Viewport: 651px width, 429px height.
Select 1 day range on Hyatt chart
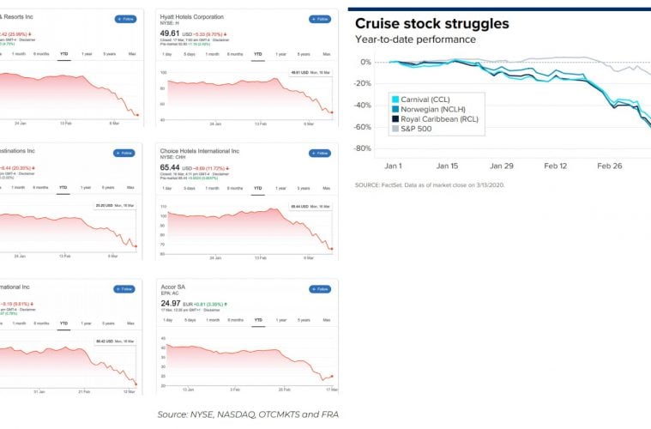pos(167,54)
